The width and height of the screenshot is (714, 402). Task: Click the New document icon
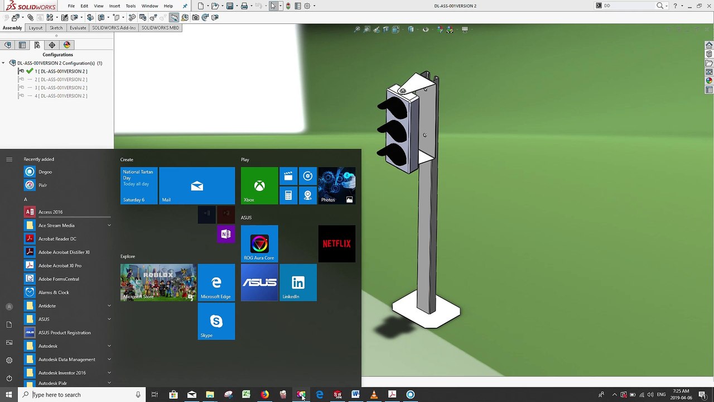coord(201,6)
